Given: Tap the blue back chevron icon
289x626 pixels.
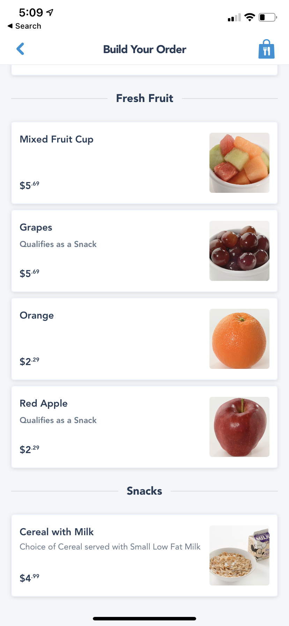Looking at the screenshot, I should coord(21,49).
